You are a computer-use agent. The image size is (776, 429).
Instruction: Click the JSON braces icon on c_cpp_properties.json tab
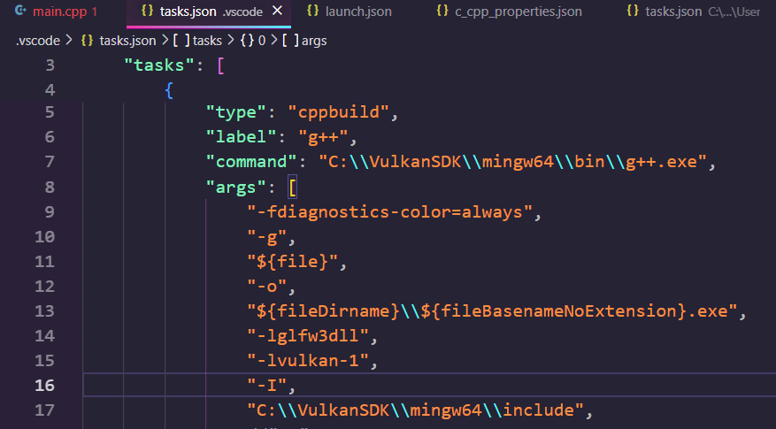point(442,11)
